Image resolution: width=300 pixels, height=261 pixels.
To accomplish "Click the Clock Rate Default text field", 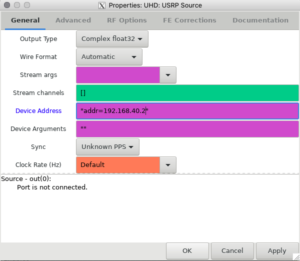I will pyautogui.click(x=118, y=165).
